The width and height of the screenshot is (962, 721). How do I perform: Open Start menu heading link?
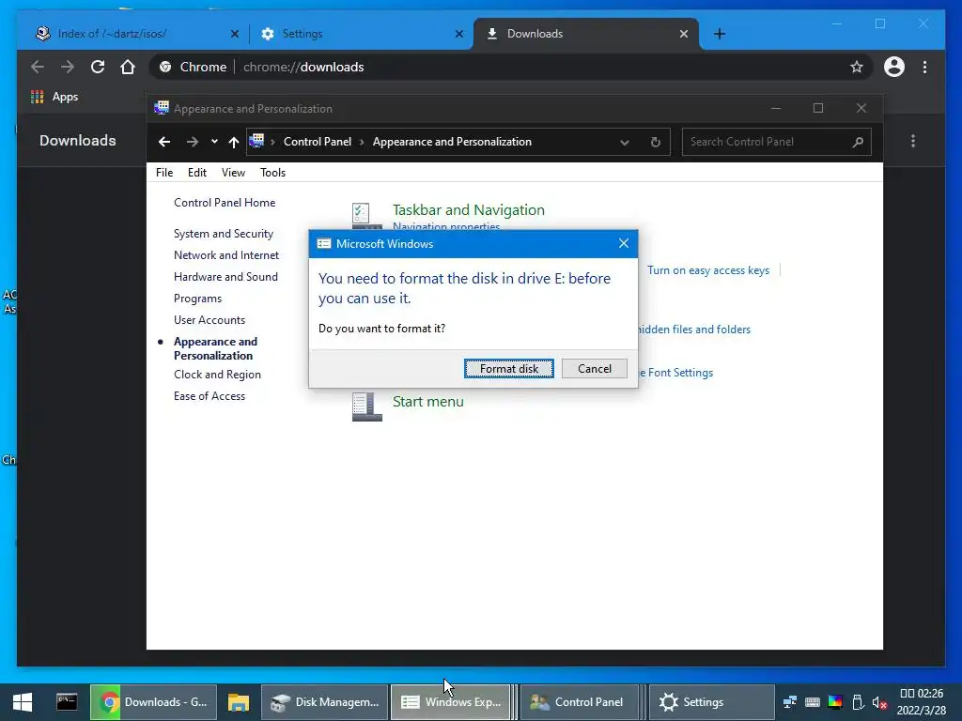coord(428,402)
